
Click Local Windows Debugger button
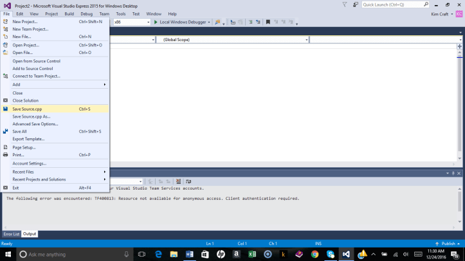tap(182, 22)
